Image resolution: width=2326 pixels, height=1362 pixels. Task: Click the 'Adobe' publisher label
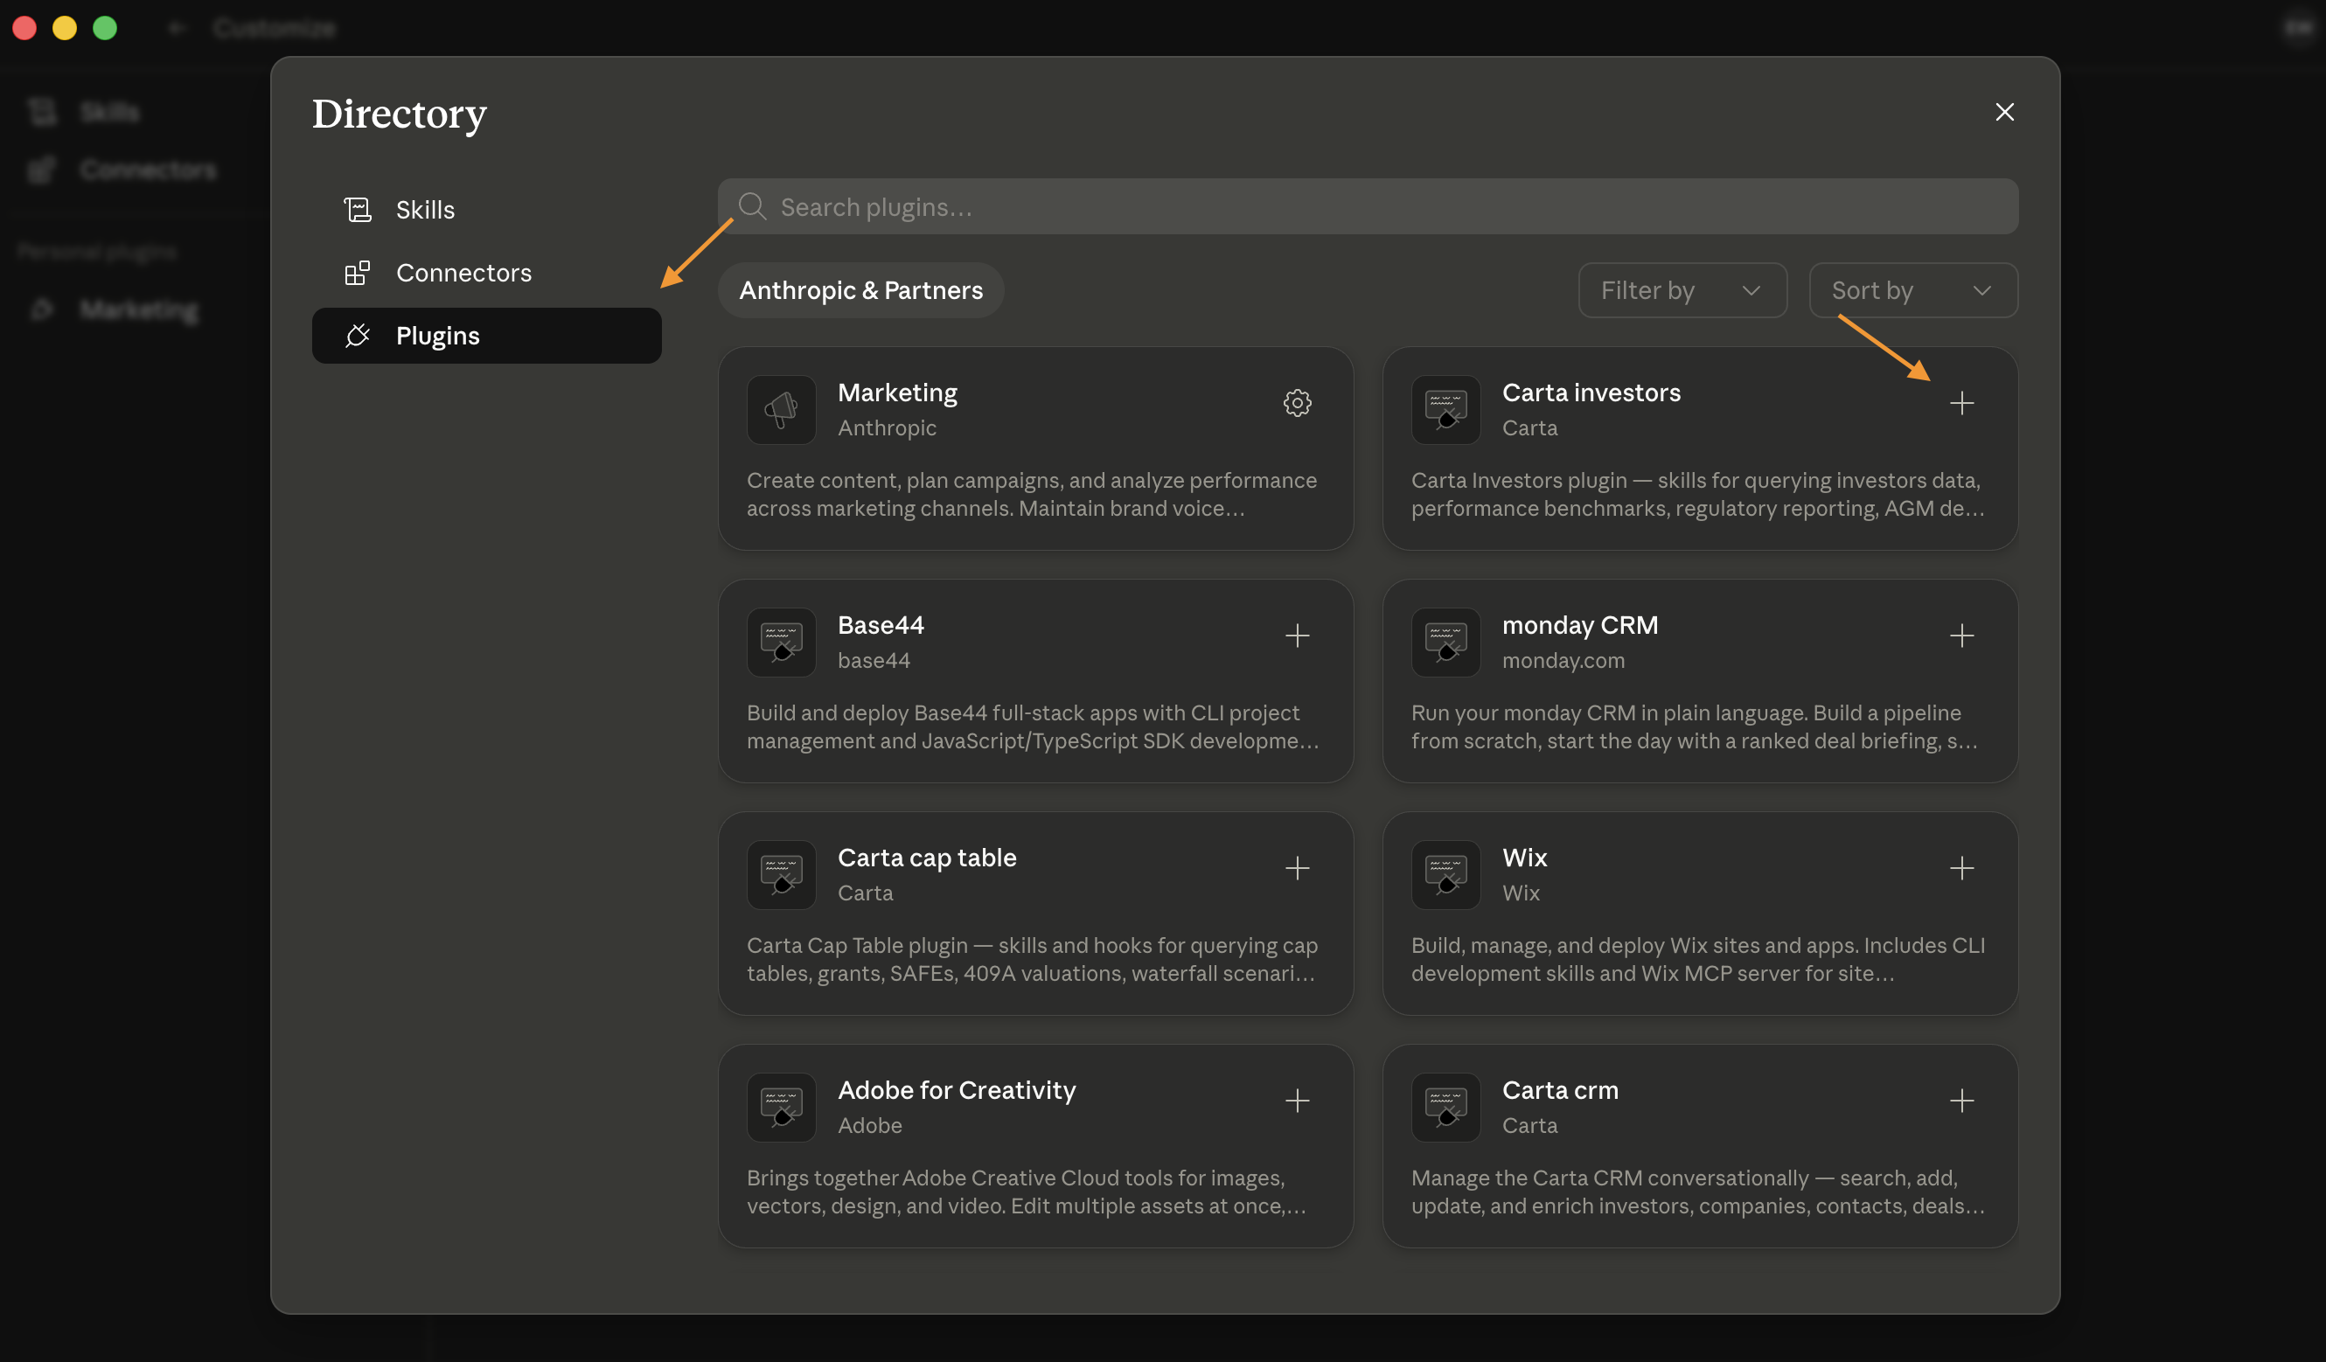869,1126
